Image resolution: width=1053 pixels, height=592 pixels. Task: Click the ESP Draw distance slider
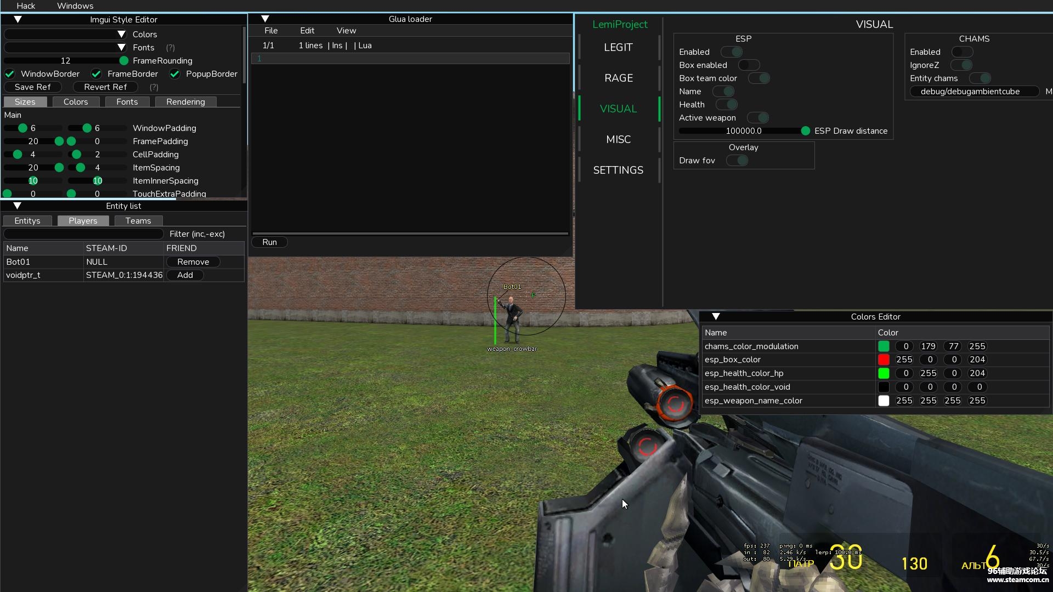pyautogui.click(x=744, y=131)
